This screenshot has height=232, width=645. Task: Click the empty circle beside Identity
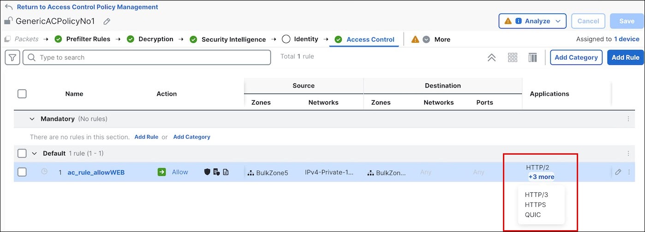(286, 39)
